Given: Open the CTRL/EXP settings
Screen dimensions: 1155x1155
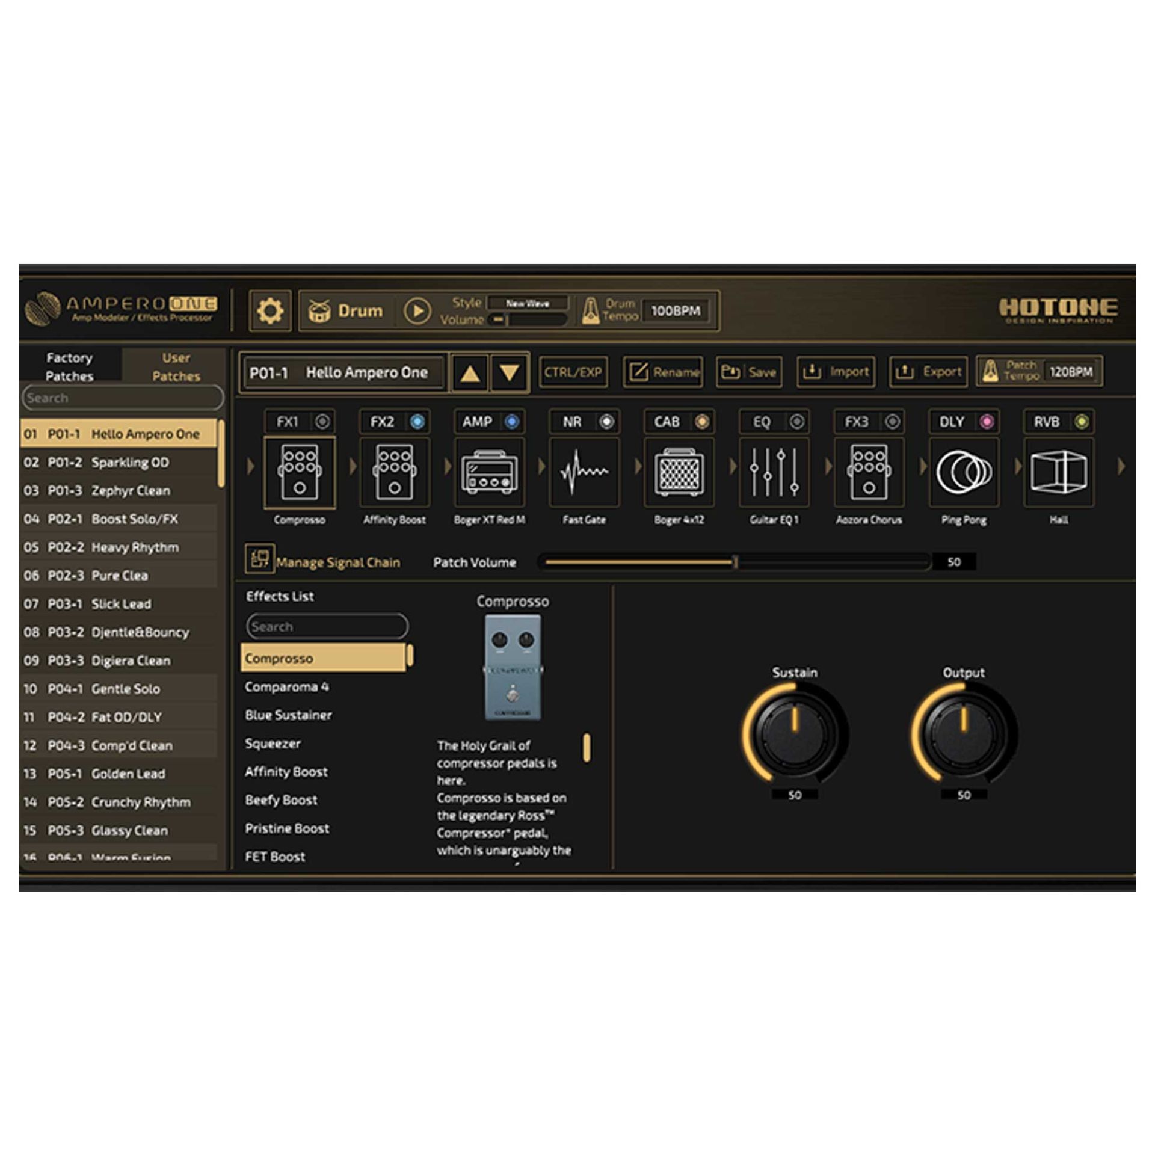Looking at the screenshot, I should 573,372.
